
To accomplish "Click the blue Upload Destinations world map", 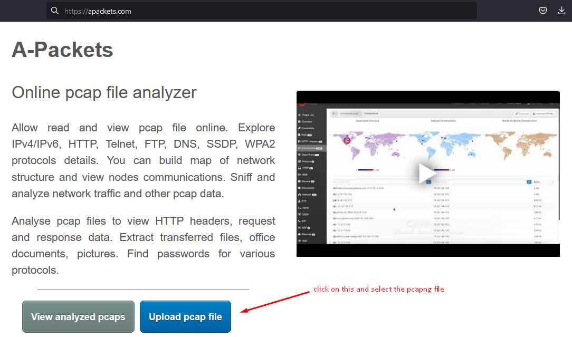I will (441, 142).
